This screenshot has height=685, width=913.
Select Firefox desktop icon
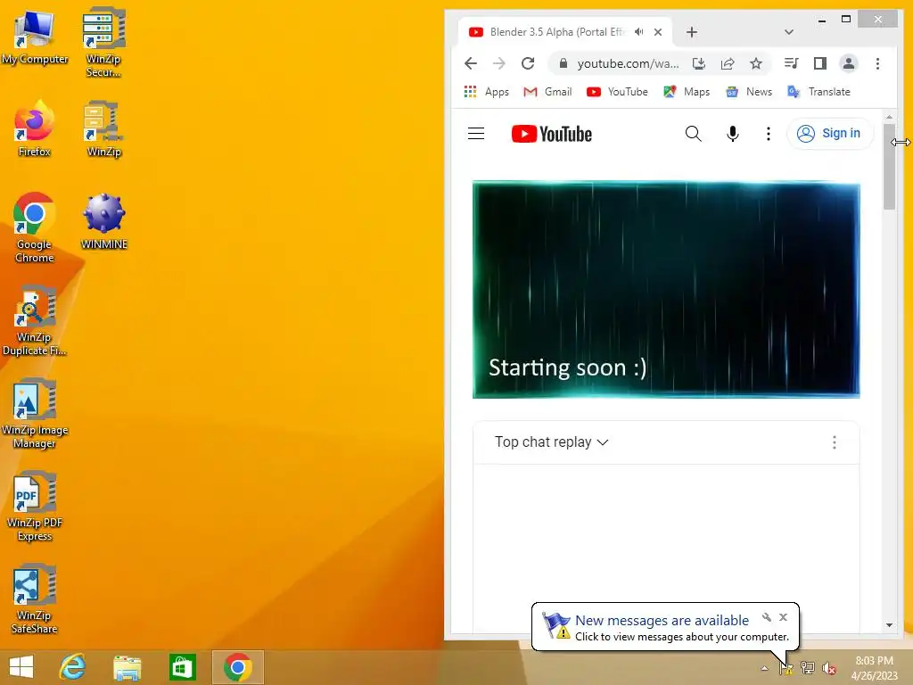click(x=35, y=129)
